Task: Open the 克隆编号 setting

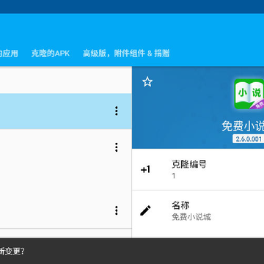Action: [x=198, y=169]
